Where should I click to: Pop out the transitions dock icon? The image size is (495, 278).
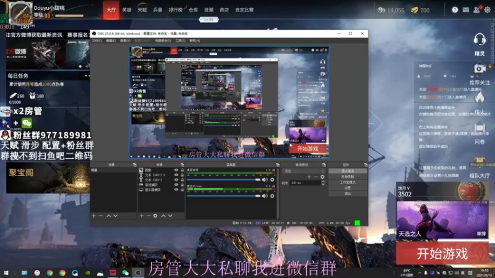(x=324, y=164)
